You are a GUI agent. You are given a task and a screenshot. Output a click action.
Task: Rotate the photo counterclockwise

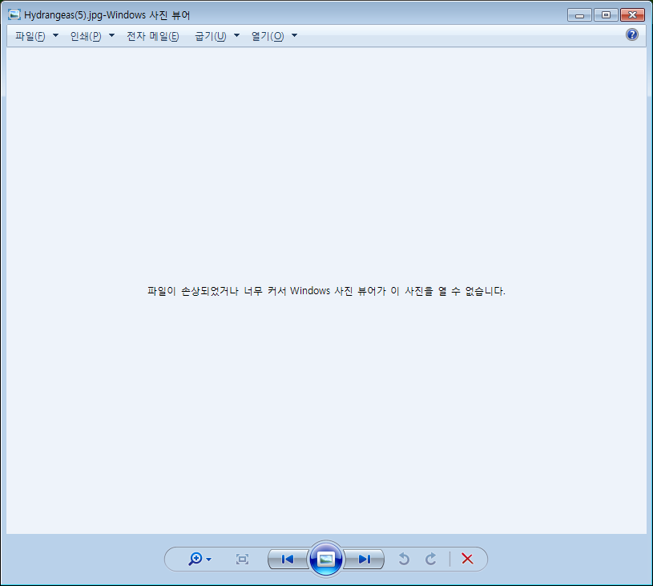click(404, 559)
